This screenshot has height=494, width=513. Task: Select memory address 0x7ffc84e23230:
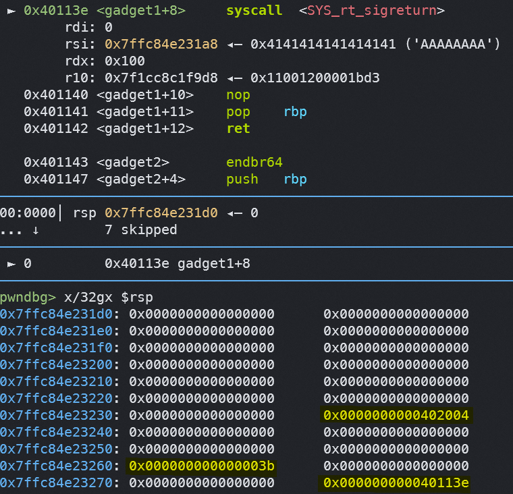pos(60,415)
